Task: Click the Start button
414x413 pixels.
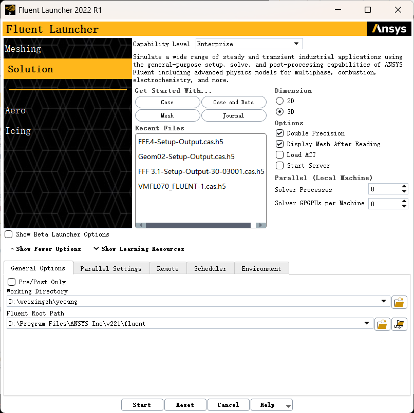Action: [x=142, y=405]
